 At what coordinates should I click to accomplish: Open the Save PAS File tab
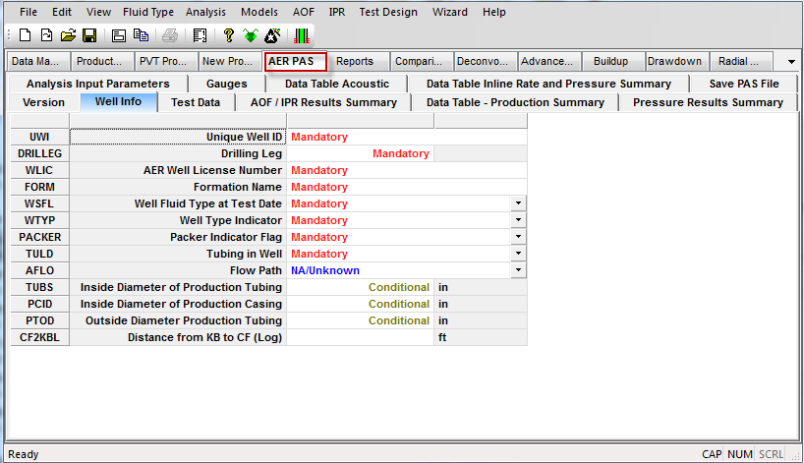(x=743, y=84)
